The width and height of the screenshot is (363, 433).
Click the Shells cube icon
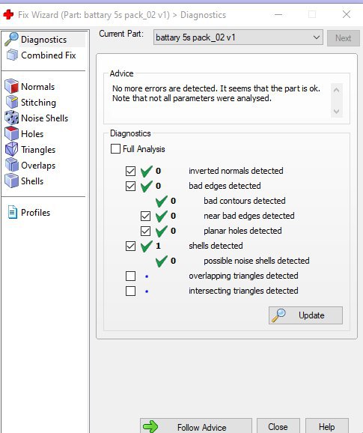click(11, 181)
